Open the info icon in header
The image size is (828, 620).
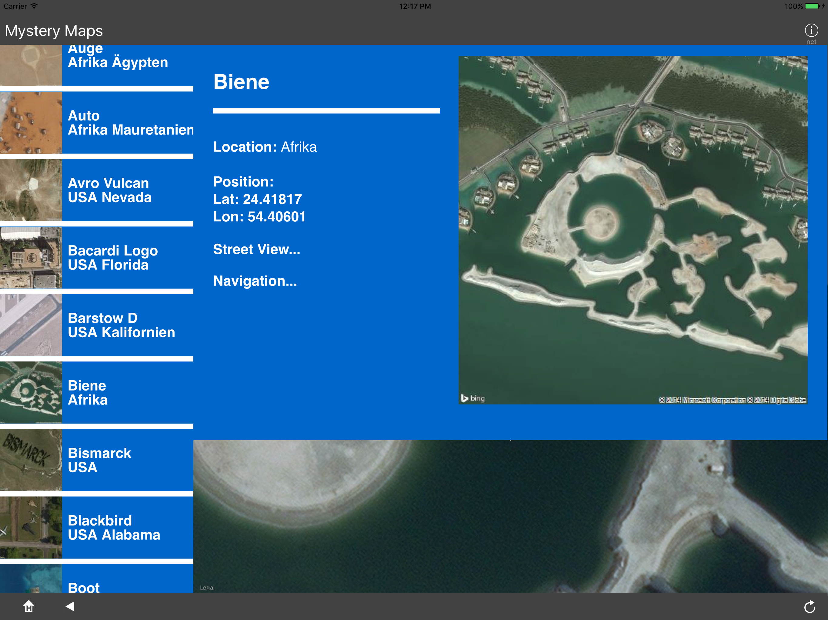811,30
